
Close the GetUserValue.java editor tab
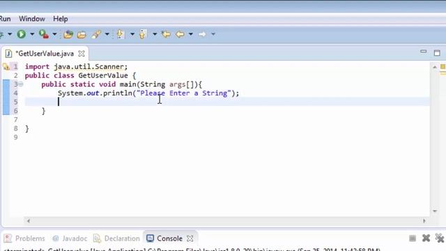[82, 54]
